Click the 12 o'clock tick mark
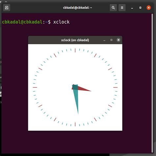This screenshot has width=156, height=156. pos(75,50)
